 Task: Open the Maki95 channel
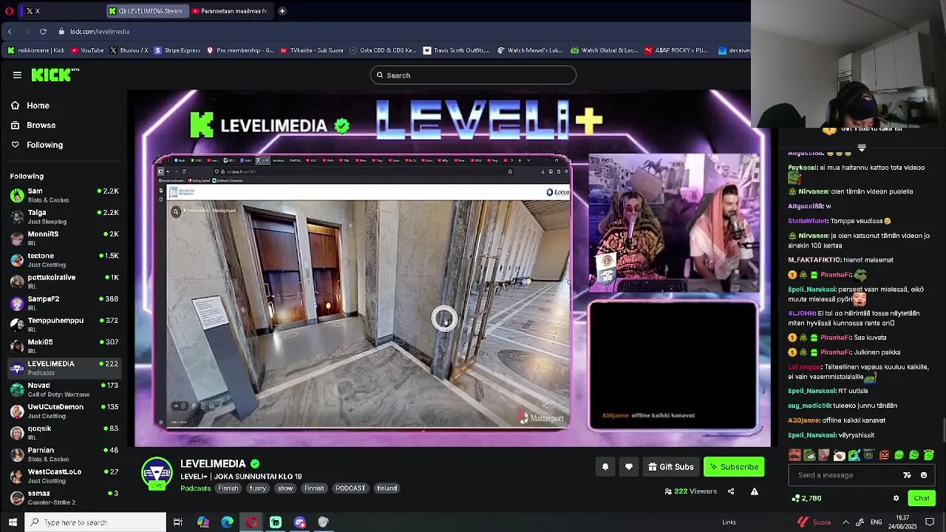[x=64, y=346]
